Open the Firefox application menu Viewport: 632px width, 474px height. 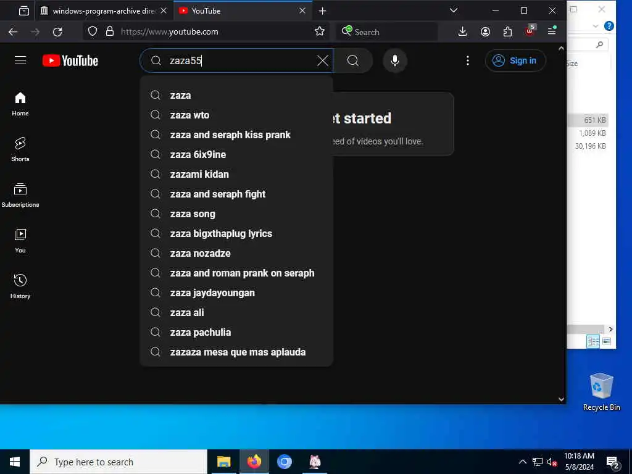coord(552,31)
